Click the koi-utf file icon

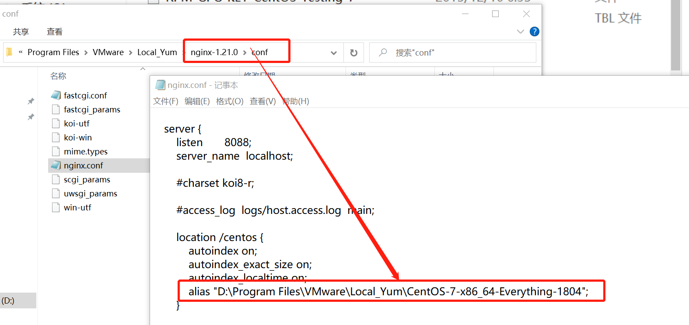coord(56,123)
